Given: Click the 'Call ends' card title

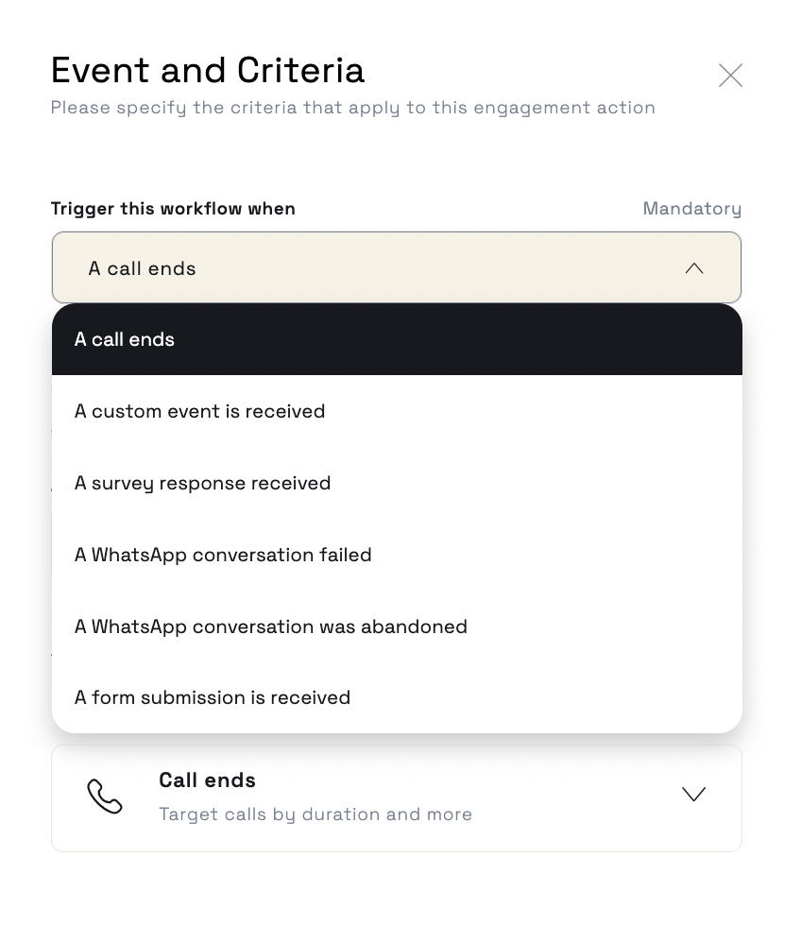Looking at the screenshot, I should pos(207,780).
